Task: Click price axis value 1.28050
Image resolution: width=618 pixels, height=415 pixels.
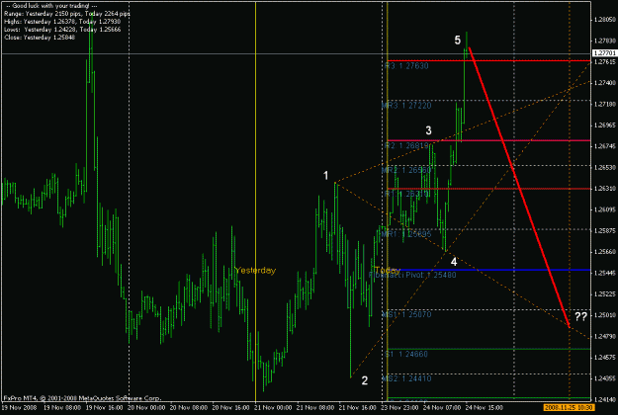Action: 604,20
